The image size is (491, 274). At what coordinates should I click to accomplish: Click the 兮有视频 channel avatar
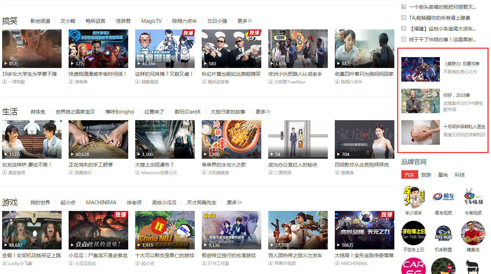click(x=473, y=197)
